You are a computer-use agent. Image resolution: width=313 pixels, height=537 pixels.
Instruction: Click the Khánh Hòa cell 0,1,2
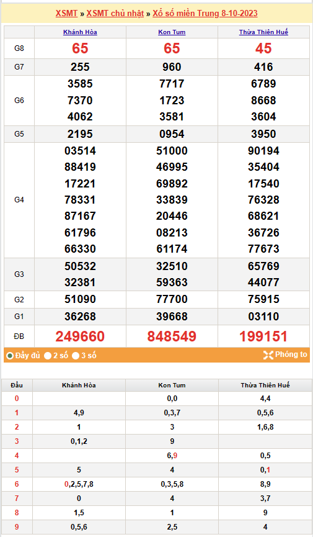tap(79, 441)
